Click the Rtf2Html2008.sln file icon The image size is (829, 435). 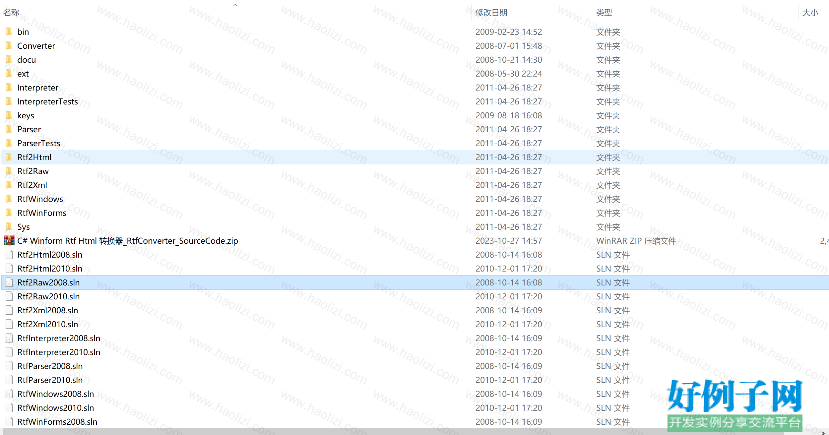point(9,255)
